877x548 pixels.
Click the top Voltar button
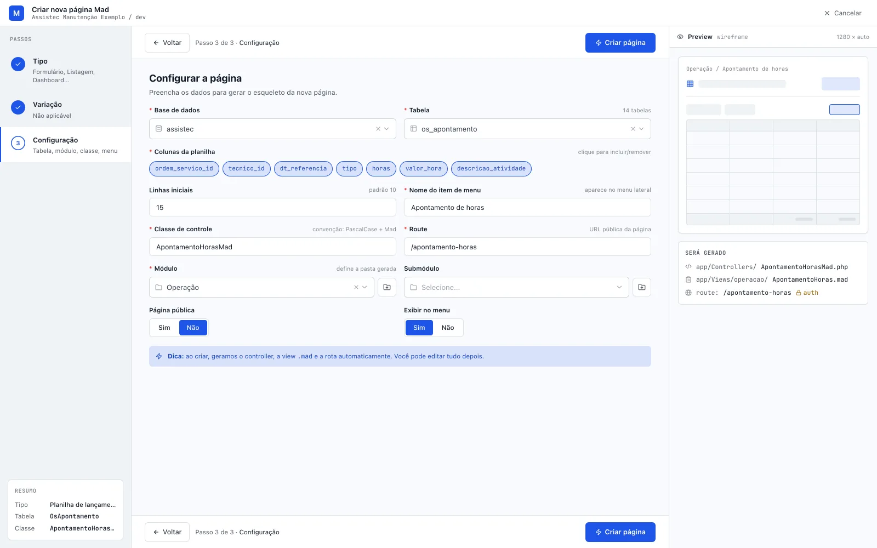coord(167,43)
